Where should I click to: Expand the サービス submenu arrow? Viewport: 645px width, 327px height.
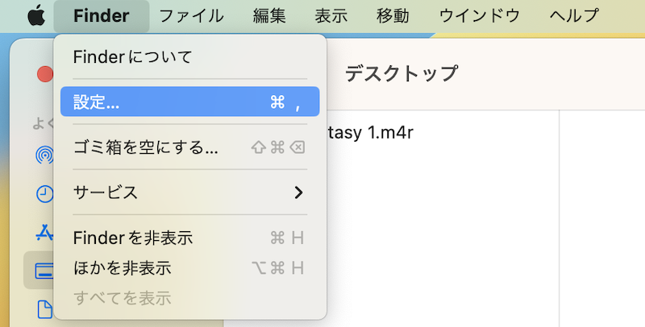tap(298, 192)
